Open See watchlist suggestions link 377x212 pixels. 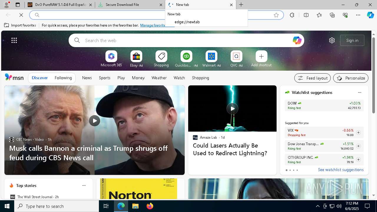pyautogui.click(x=341, y=170)
